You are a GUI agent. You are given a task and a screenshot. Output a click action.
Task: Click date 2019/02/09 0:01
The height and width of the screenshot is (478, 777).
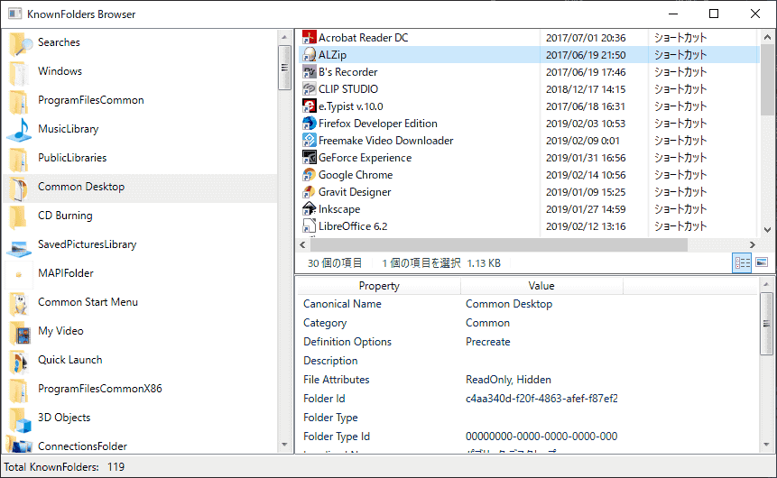point(583,141)
